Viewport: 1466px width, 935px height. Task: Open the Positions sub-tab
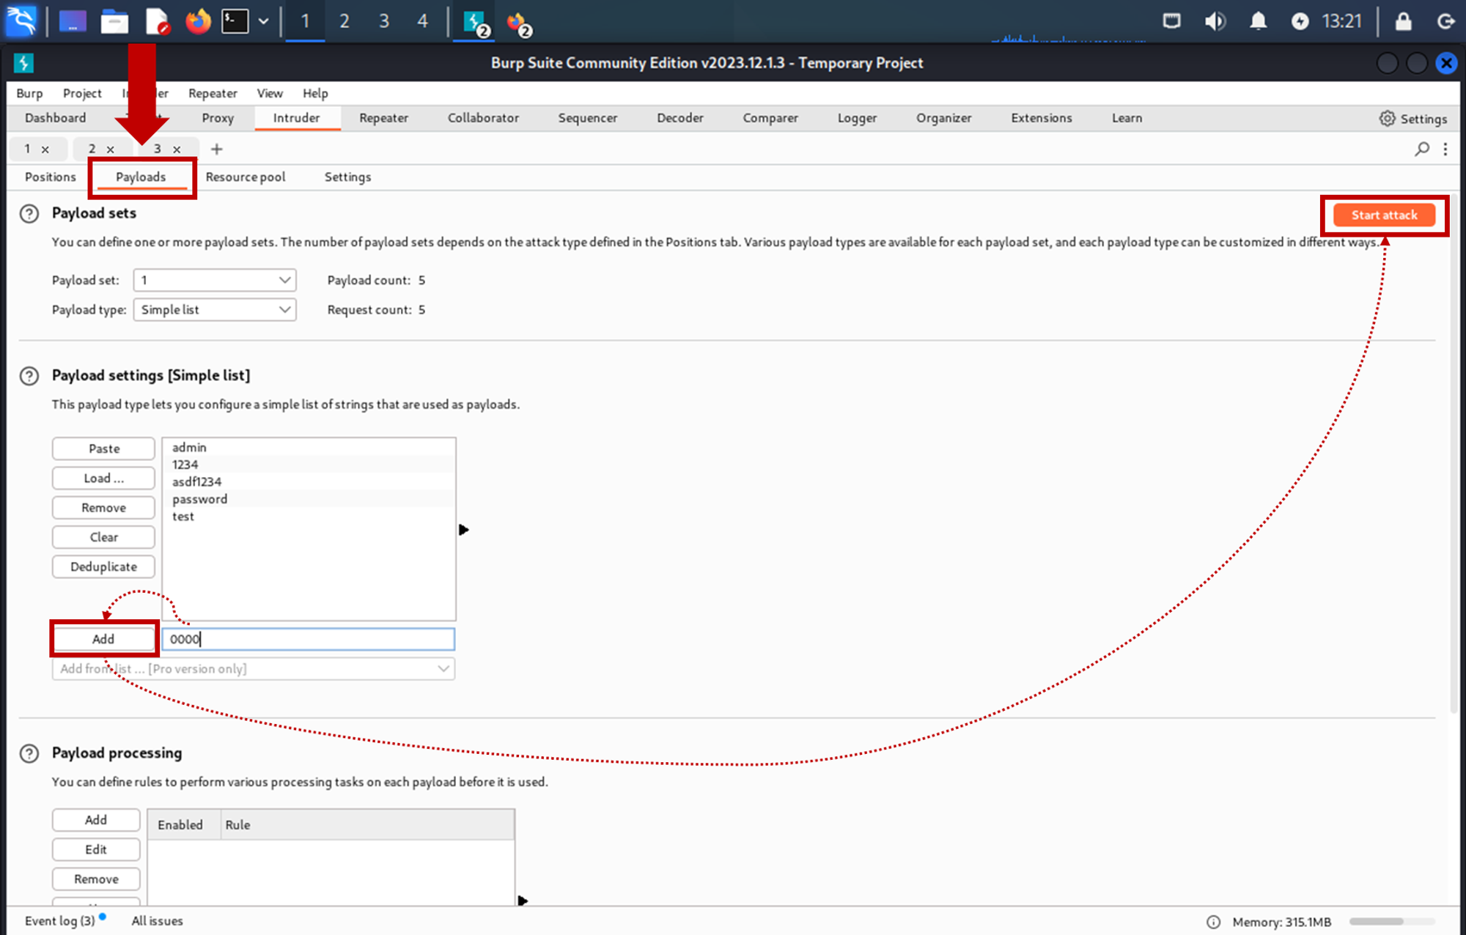pos(50,177)
